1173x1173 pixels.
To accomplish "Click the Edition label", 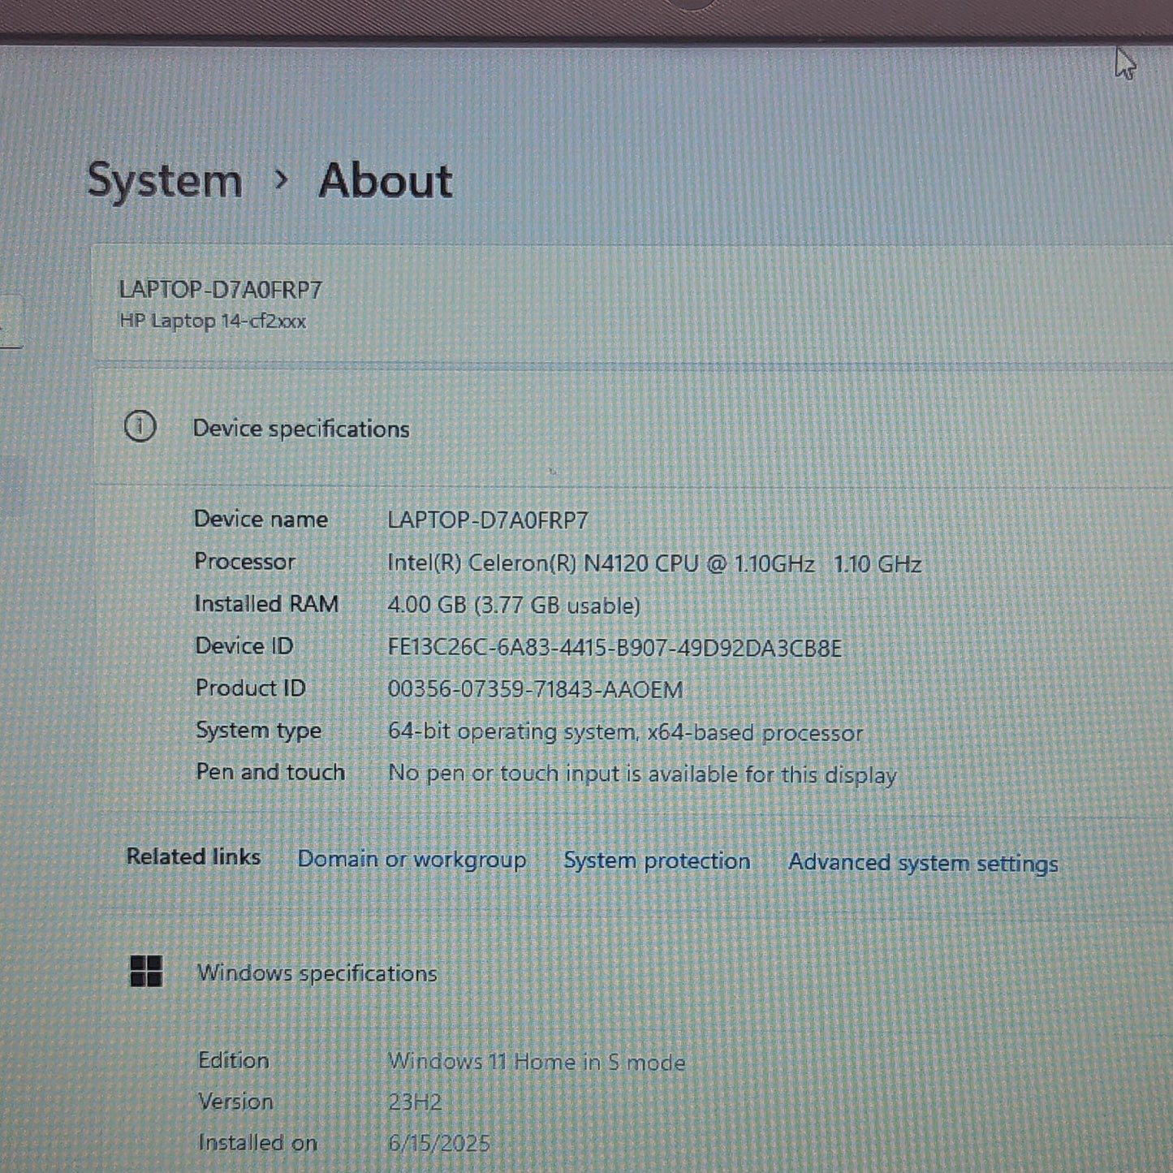I will pyautogui.click(x=233, y=1060).
